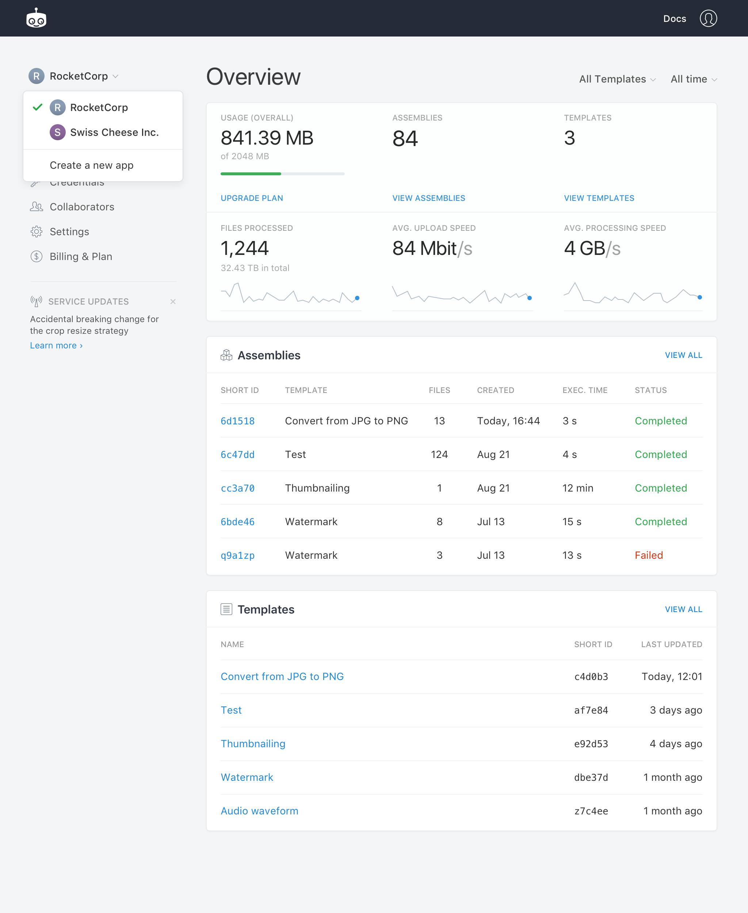Image resolution: width=748 pixels, height=913 pixels.
Task: Click the Assemblies cubes icon
Action: pos(226,355)
